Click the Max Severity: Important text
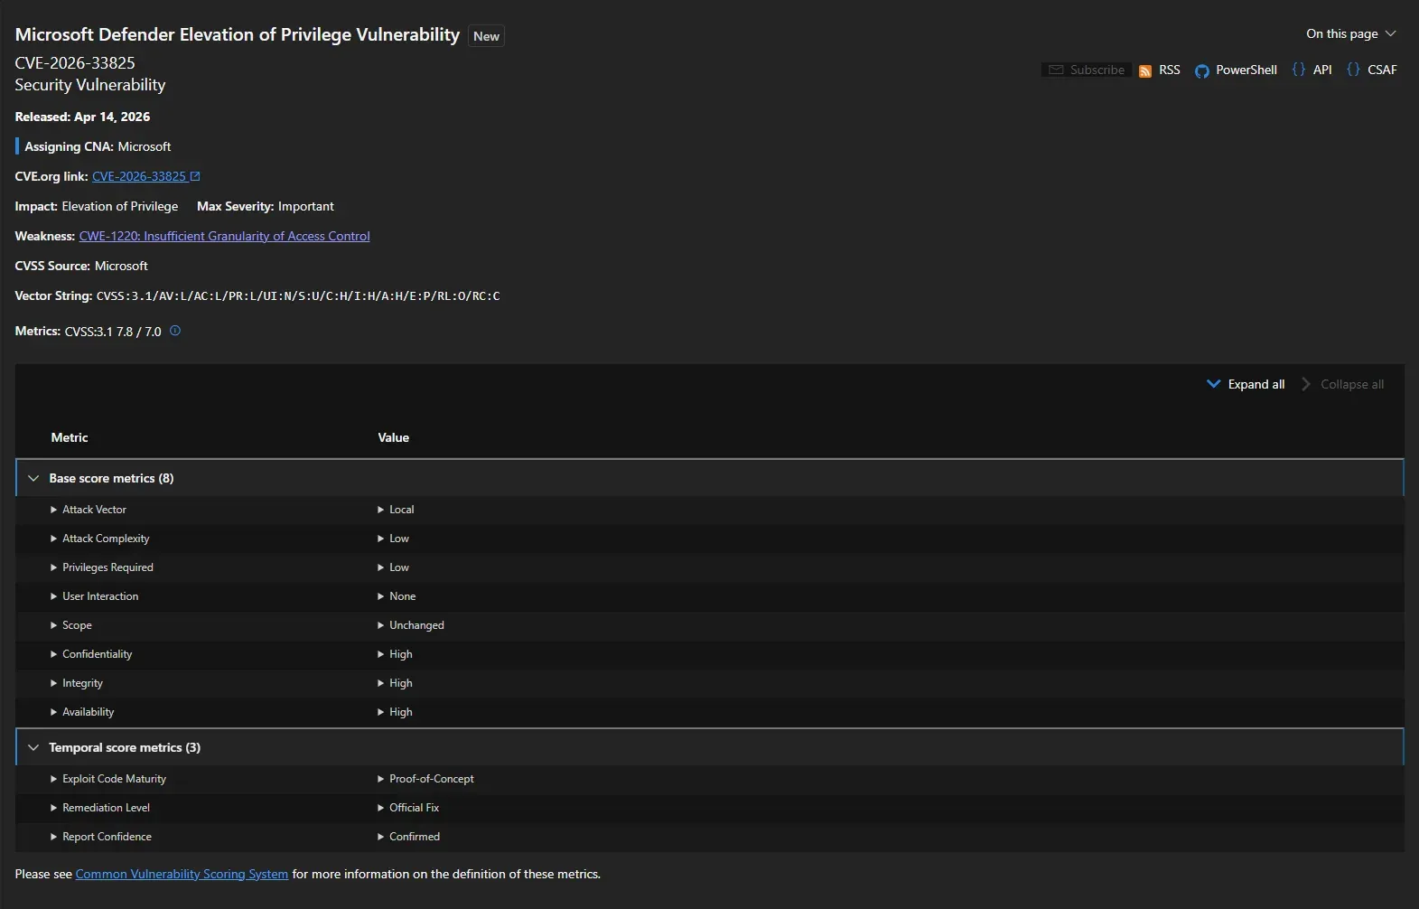This screenshot has width=1419, height=909. [266, 206]
